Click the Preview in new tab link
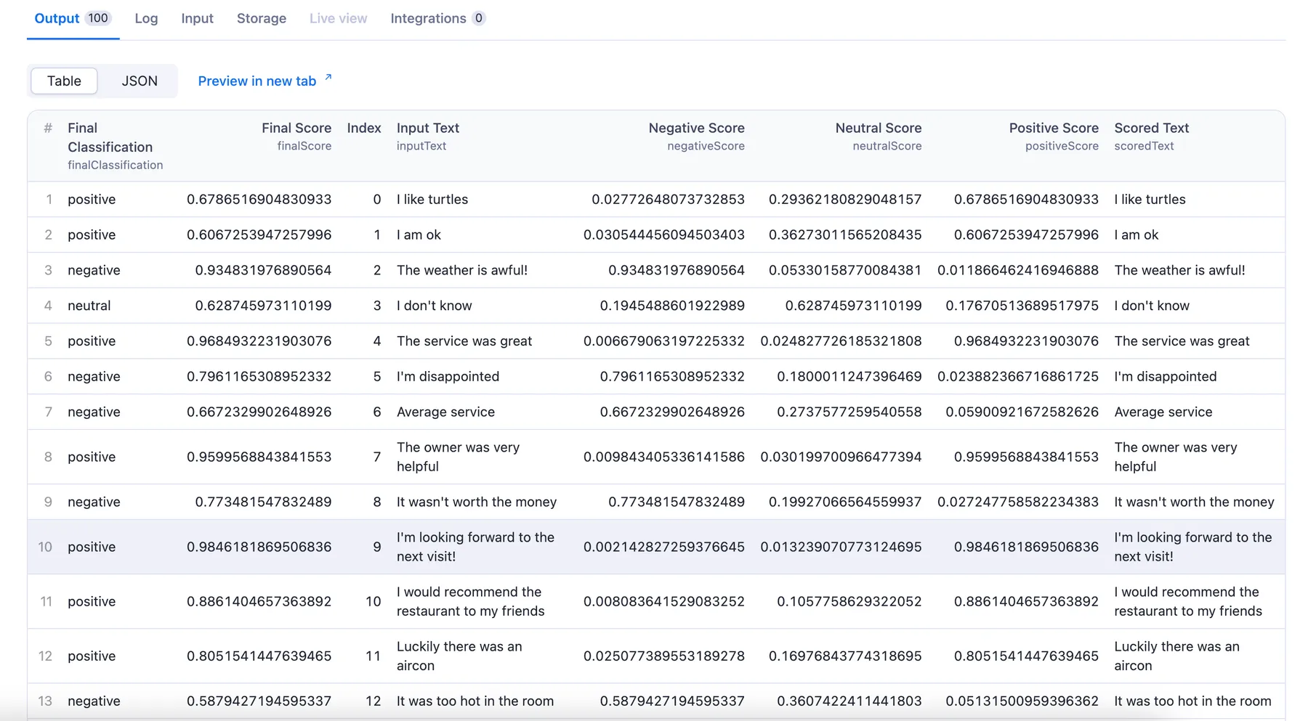Viewport: 1308px width, 721px height. [257, 81]
